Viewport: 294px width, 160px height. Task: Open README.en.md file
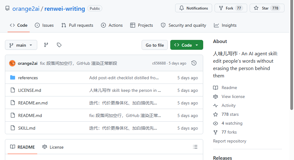pos(33,103)
